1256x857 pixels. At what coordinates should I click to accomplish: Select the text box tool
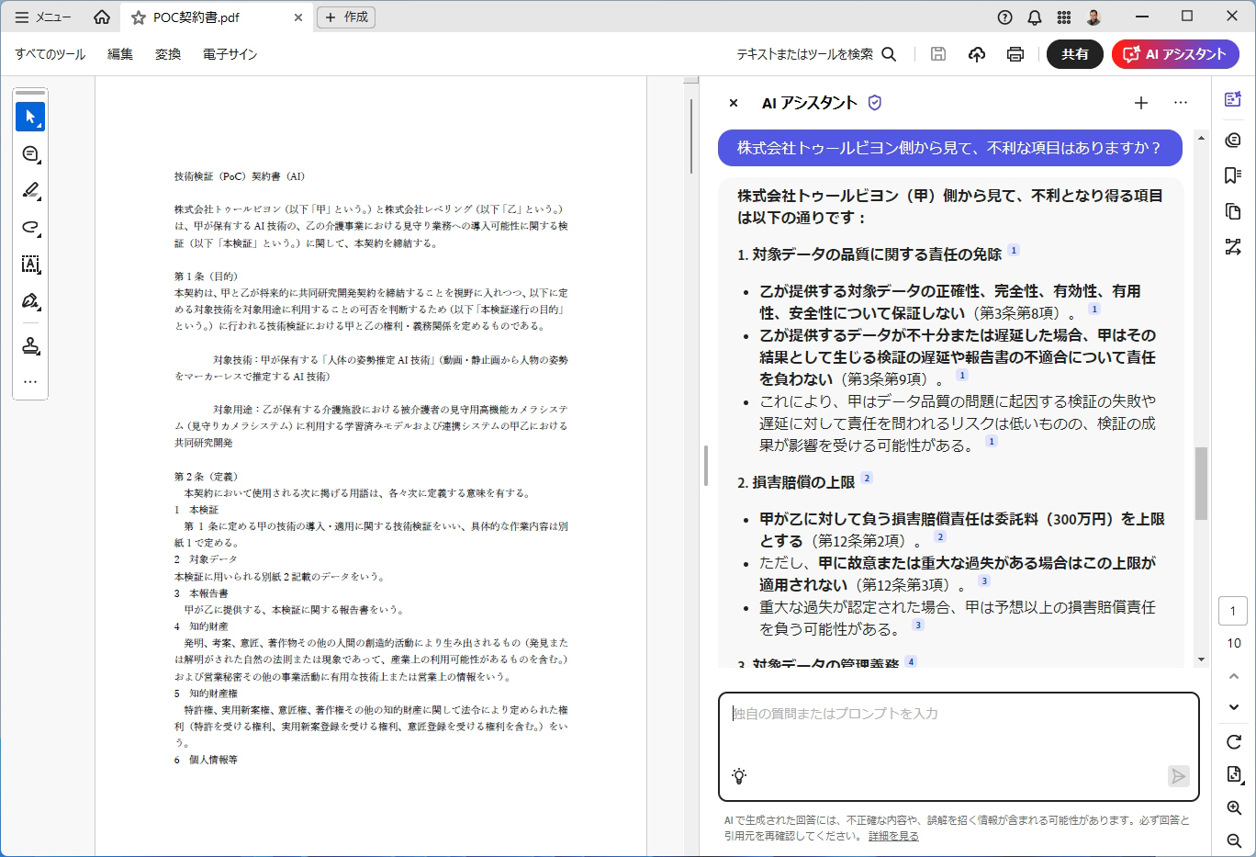point(30,265)
